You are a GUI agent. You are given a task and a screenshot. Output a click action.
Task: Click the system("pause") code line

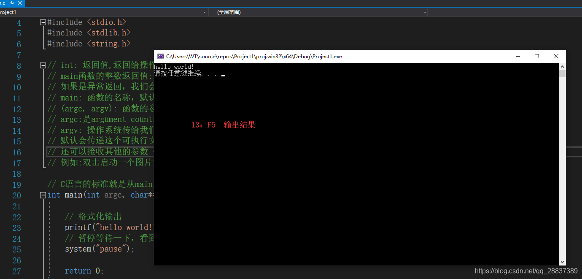point(100,249)
